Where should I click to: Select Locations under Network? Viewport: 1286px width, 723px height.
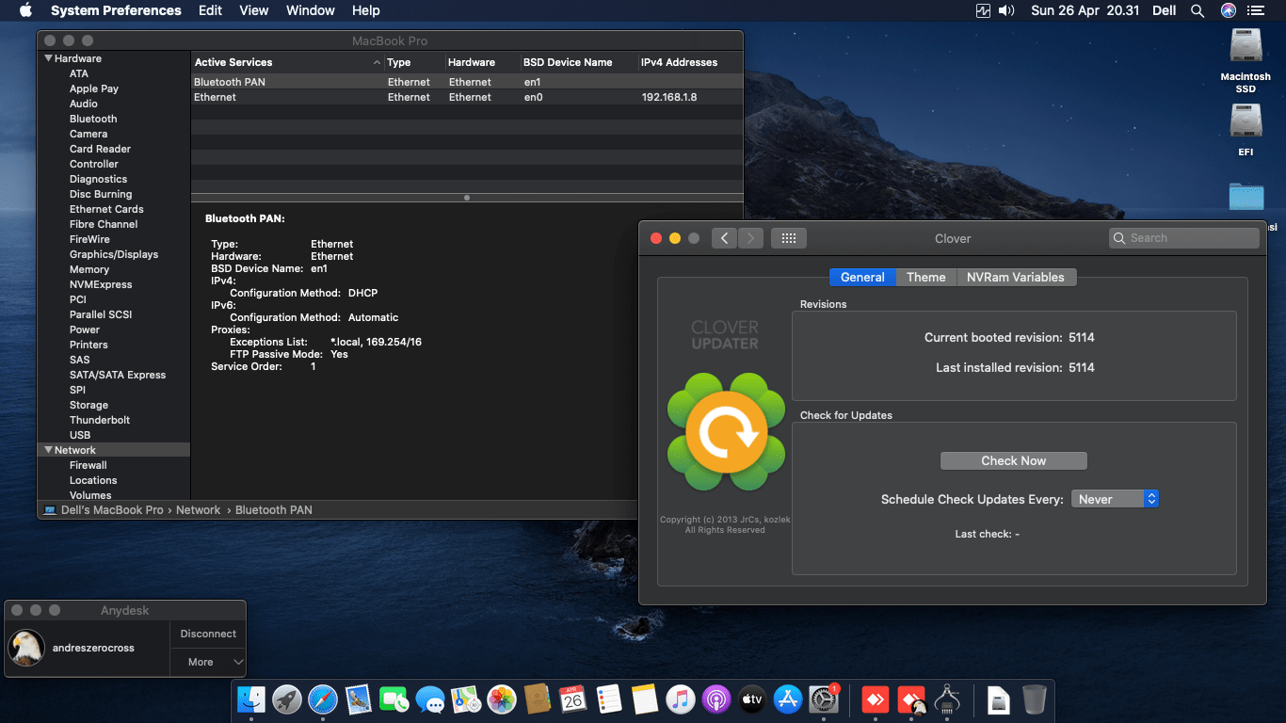pos(93,480)
